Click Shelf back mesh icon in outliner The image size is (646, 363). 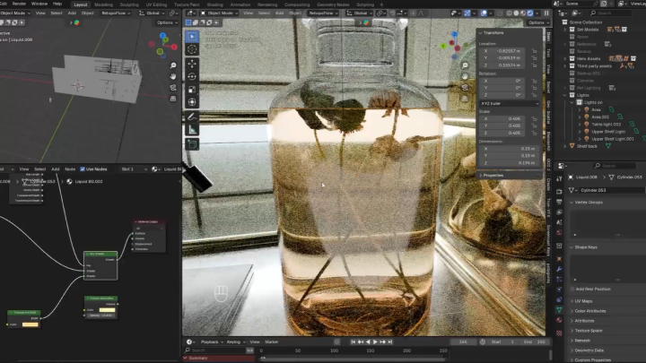pyautogui.click(x=572, y=146)
